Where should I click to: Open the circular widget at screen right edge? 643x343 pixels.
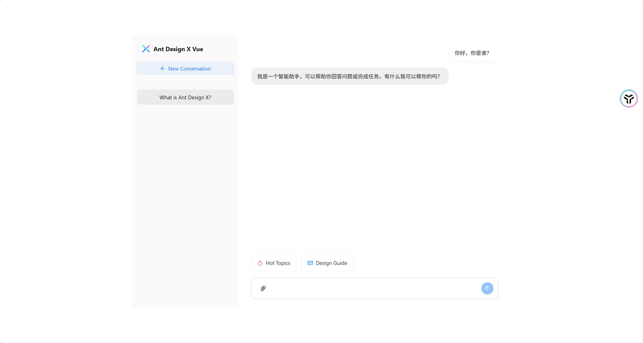pyautogui.click(x=629, y=98)
